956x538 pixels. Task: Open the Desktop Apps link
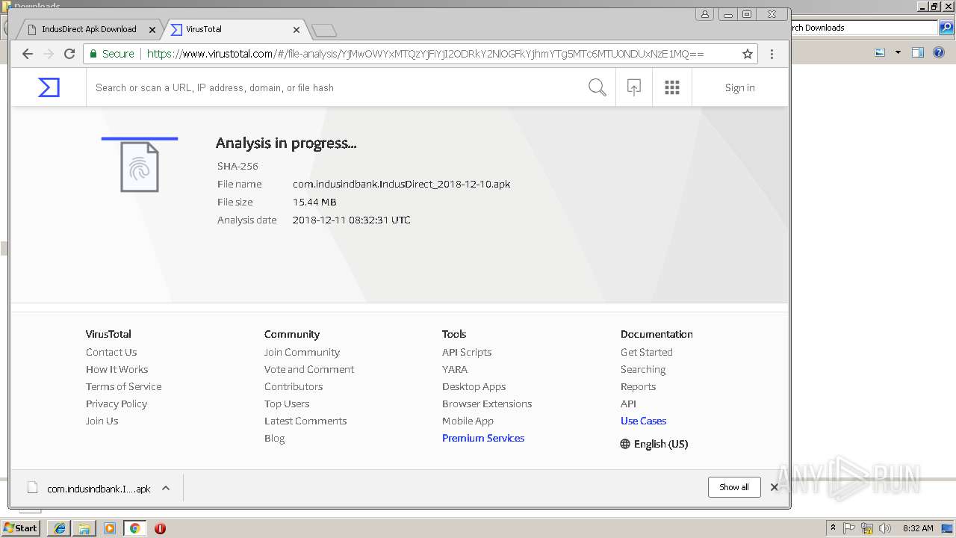click(x=474, y=386)
